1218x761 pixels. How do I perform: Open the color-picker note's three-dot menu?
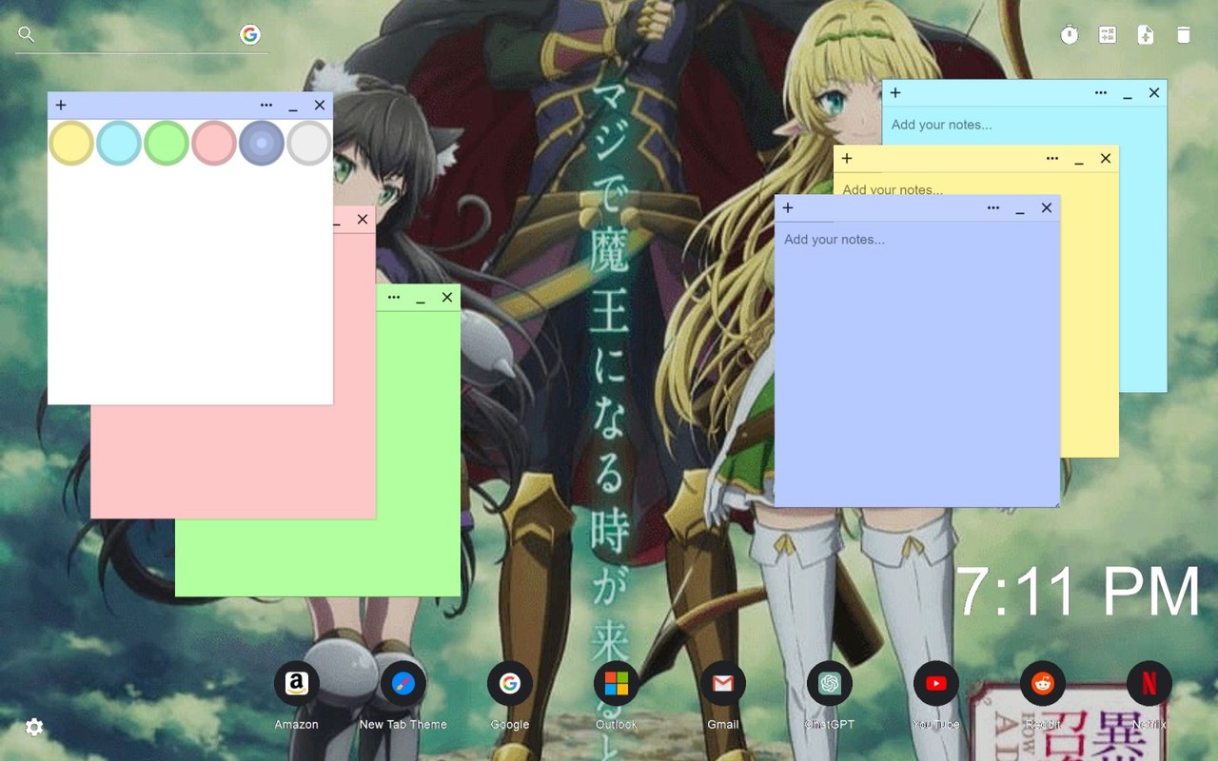266,106
